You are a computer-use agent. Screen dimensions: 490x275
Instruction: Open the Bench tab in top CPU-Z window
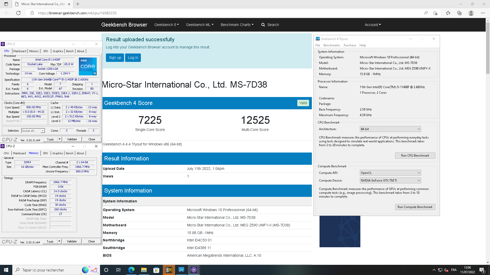(x=70, y=51)
